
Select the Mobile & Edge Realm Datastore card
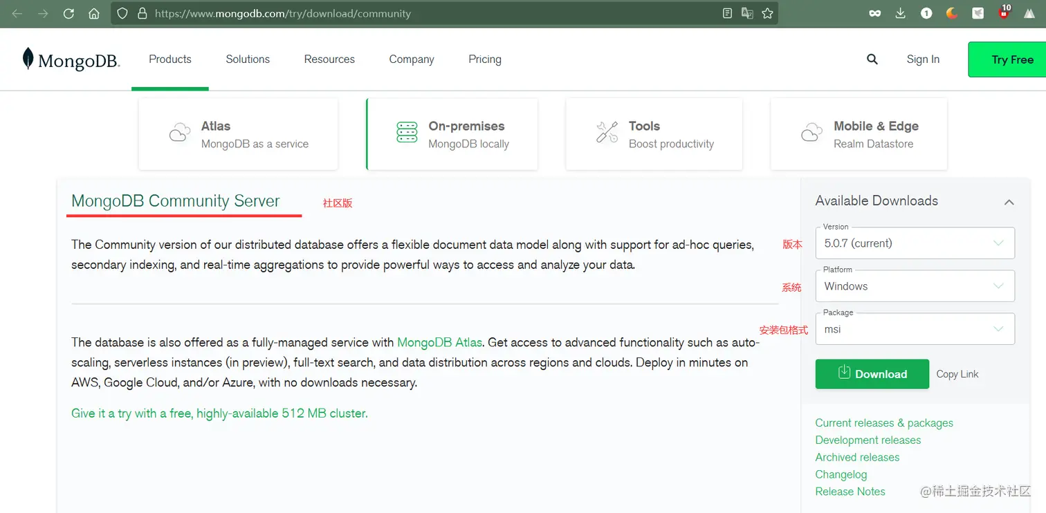(x=859, y=134)
